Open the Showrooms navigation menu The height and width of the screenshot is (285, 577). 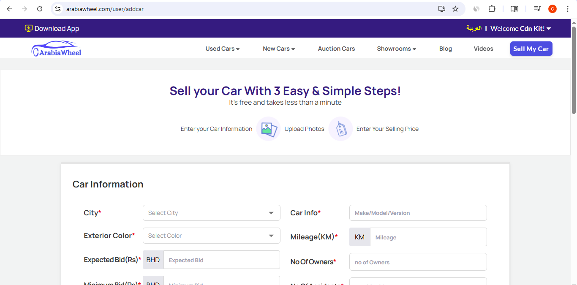click(x=396, y=49)
